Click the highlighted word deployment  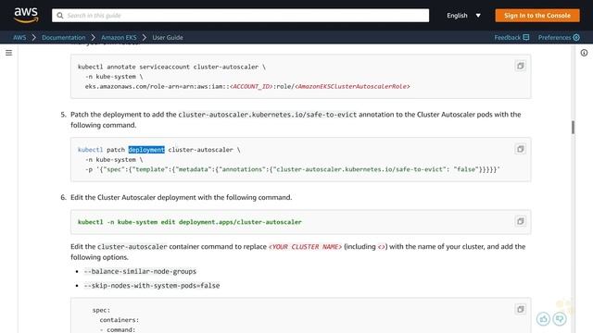coord(146,150)
